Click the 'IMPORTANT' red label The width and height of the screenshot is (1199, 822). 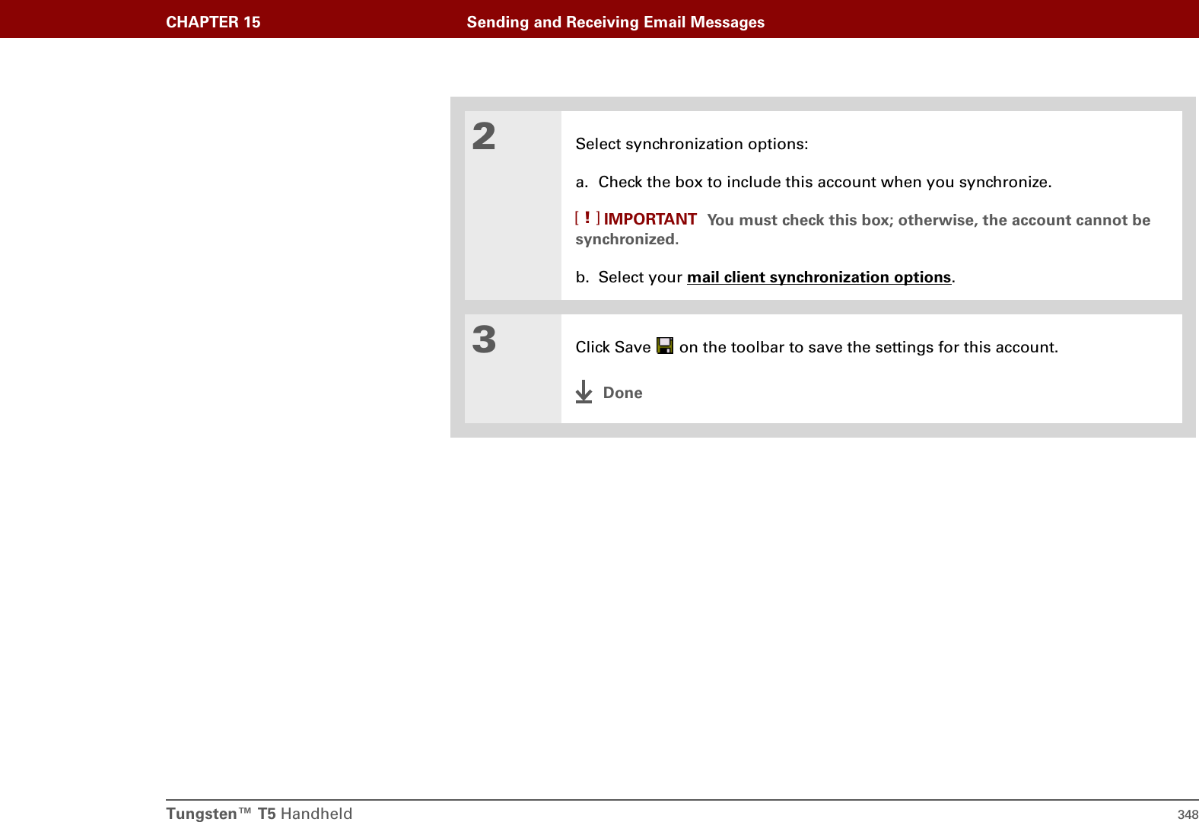[650, 219]
